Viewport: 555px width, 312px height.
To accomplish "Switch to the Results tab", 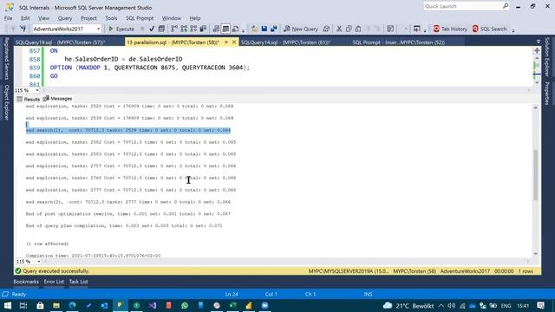I will pyautogui.click(x=29, y=99).
